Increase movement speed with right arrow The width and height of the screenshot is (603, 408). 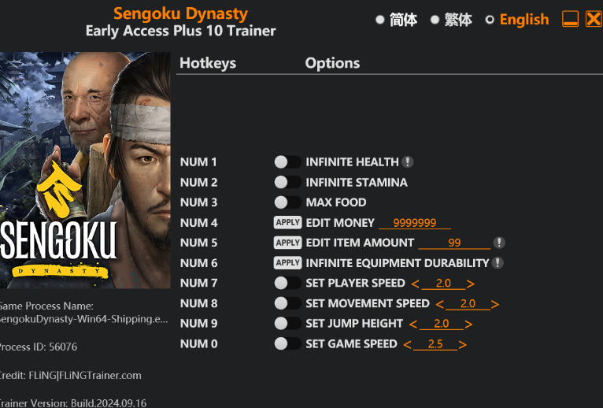point(495,304)
